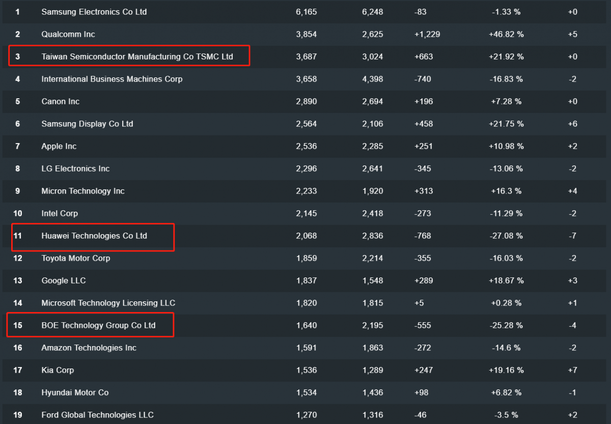Click Kia percentage +19.16 %
The width and height of the screenshot is (611, 424).
506,370
